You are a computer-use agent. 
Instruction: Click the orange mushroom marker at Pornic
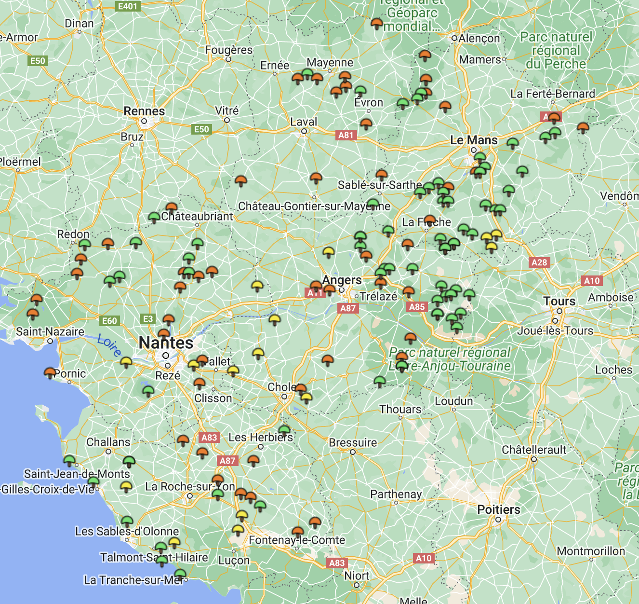(50, 372)
